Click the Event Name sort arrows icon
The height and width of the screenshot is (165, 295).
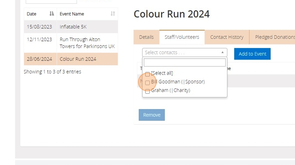click(113, 14)
